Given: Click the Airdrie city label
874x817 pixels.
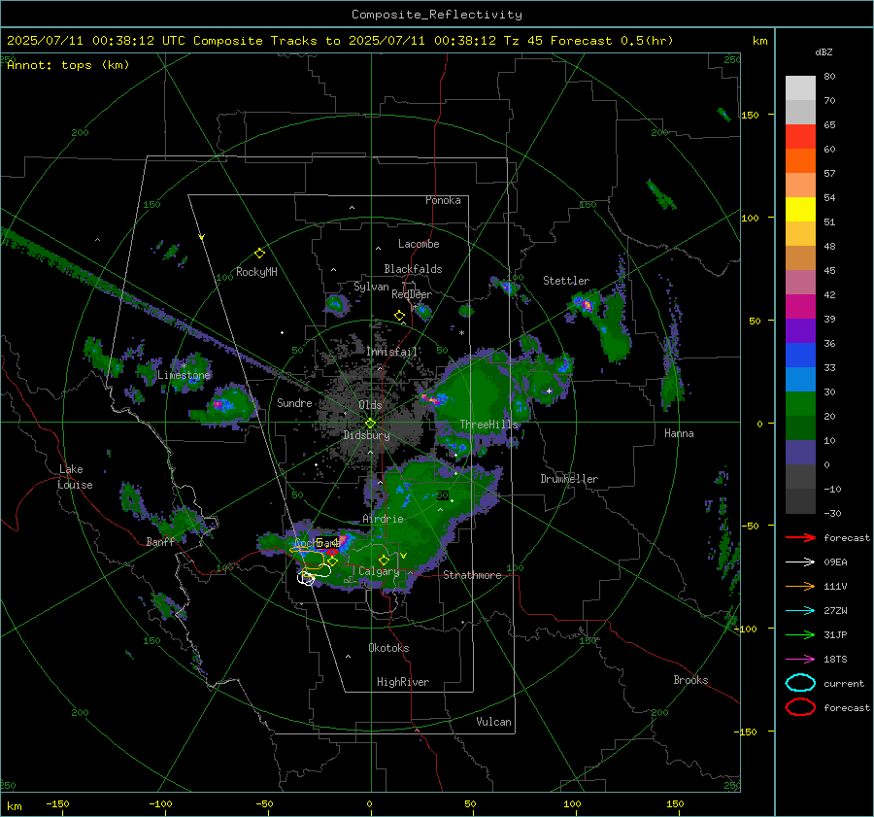Looking at the screenshot, I should pos(383,519).
